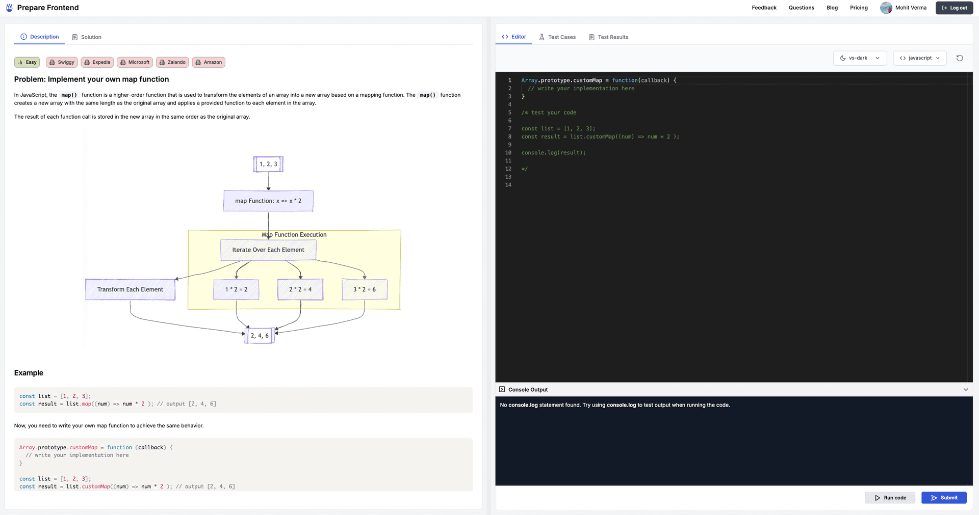Open the javascript language dropdown
This screenshot has height=515, width=979.
click(919, 58)
